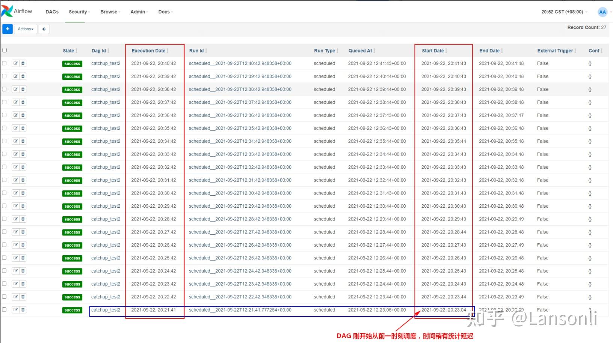Click Execution Date 2021-09-22, 20:26:42
Viewport: 613px width, 343px height.
click(x=153, y=245)
